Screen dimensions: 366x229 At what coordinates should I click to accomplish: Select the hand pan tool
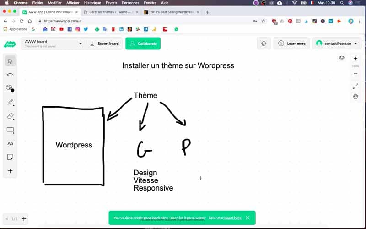(355, 96)
